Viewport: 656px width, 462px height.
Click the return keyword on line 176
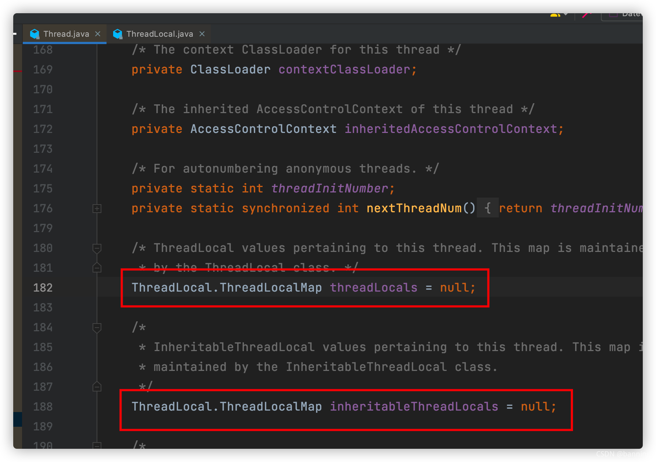point(520,208)
